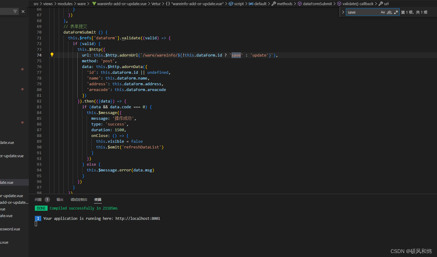Toggle Use Regular Expression in the find box
Image resolution: width=437 pixels, height=257 pixels.
click(x=396, y=12)
